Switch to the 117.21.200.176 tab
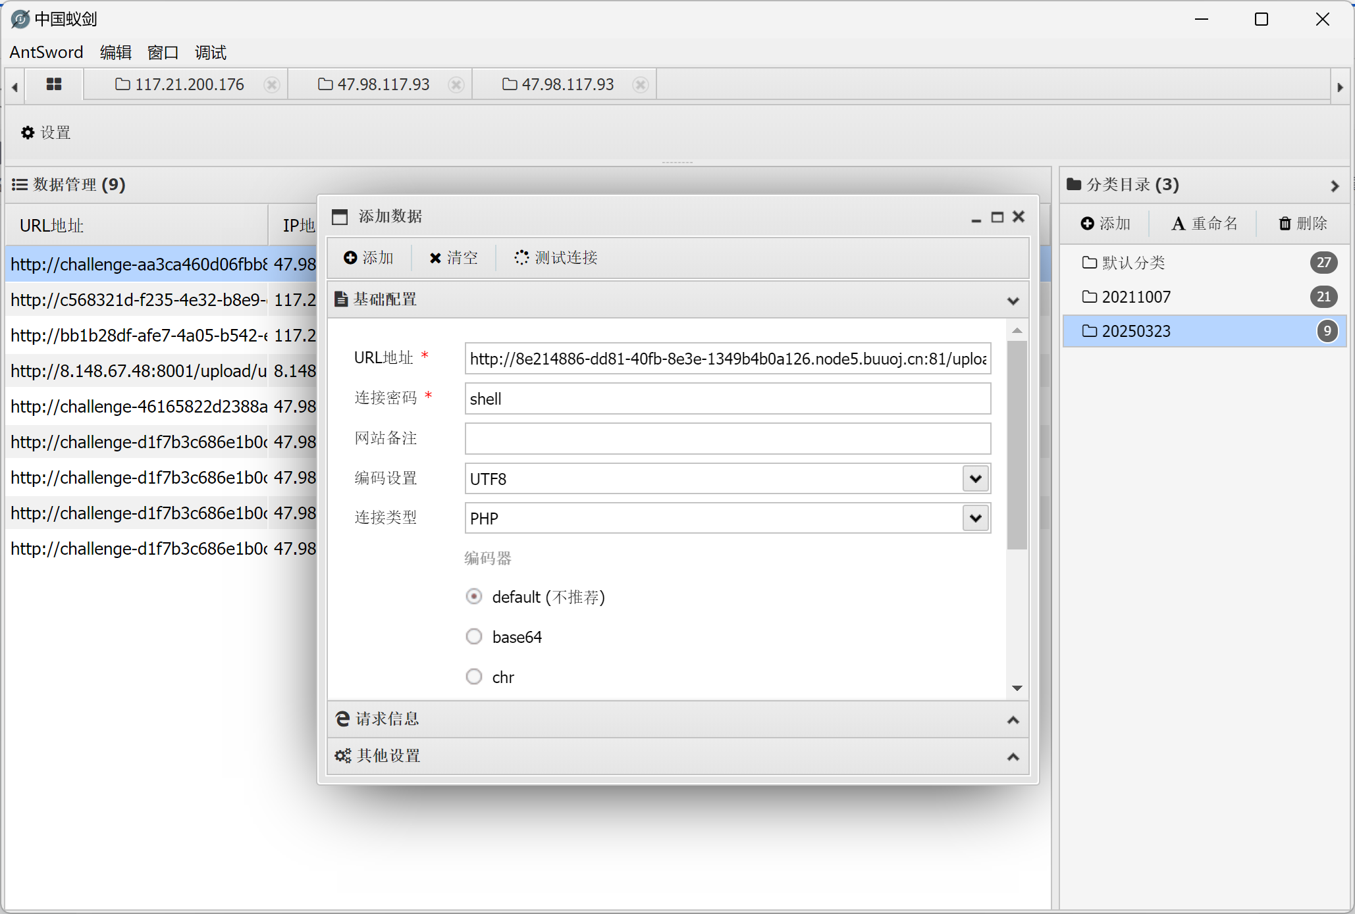The width and height of the screenshot is (1355, 914). pos(190,84)
